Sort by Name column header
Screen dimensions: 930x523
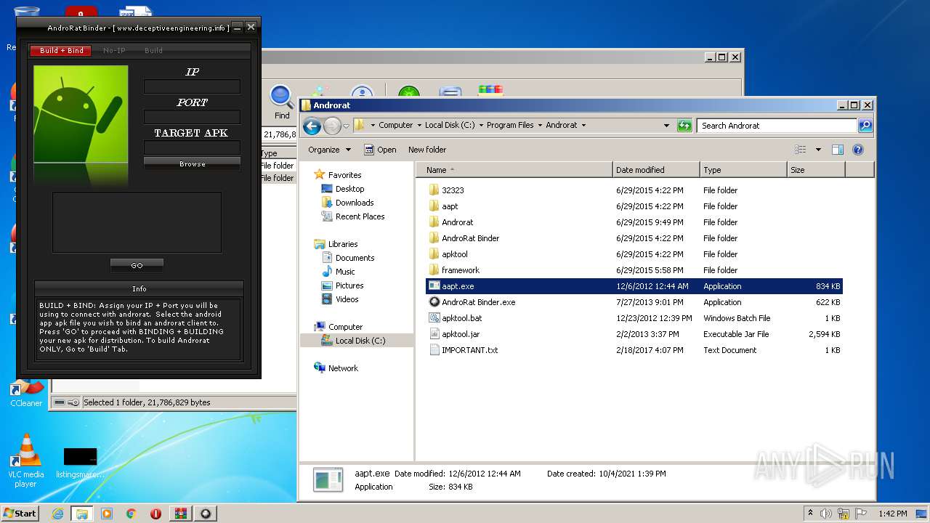tap(514, 170)
